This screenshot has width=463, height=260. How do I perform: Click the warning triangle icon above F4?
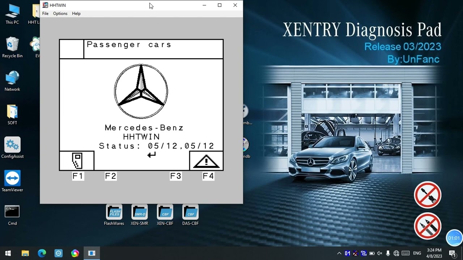point(206,161)
